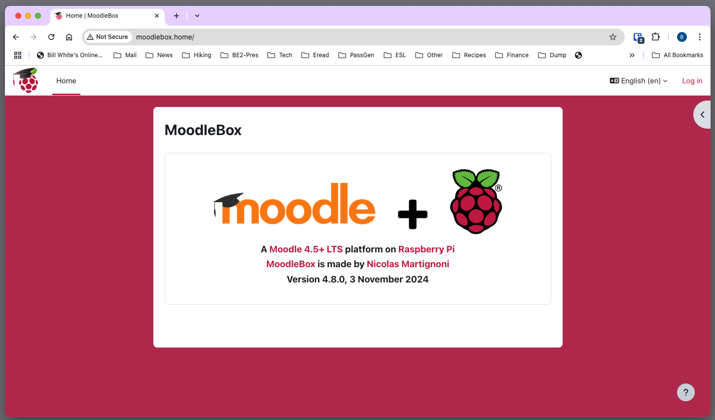Screen dimensions: 715x420
Task: Select the Home navigation tab
Action: point(66,81)
